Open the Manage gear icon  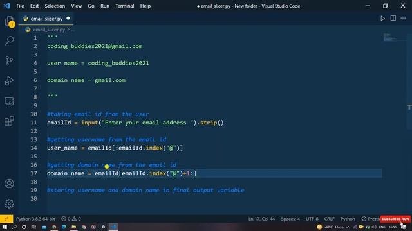9,203
